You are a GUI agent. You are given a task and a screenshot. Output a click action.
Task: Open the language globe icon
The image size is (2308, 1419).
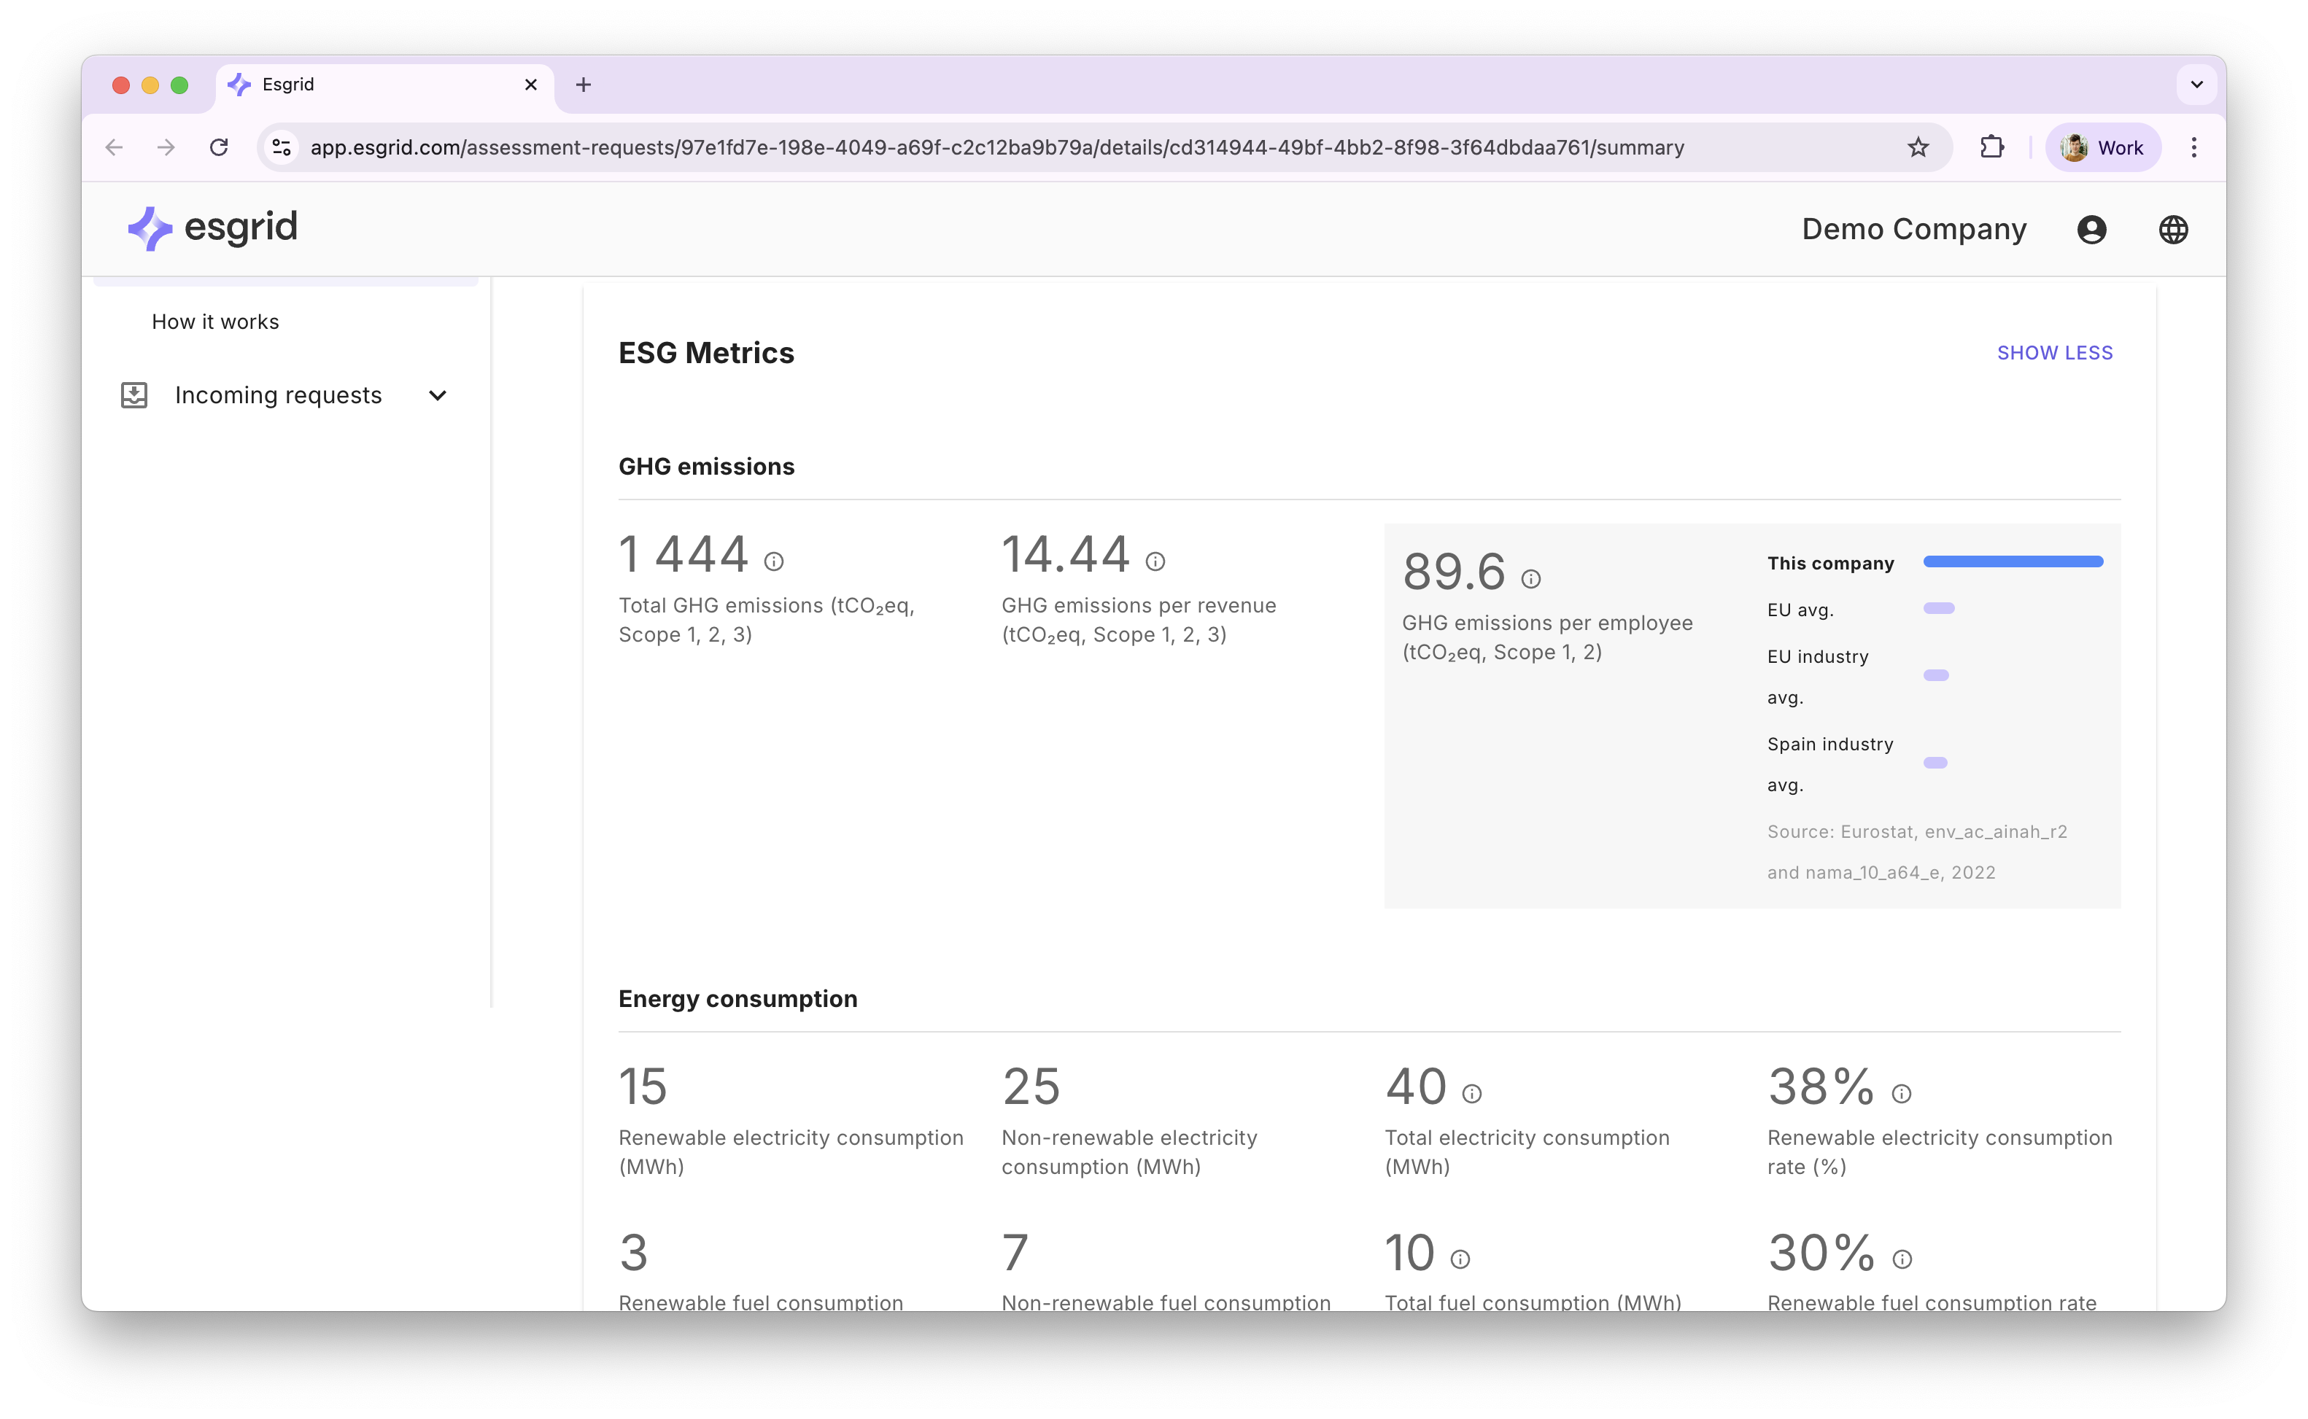tap(2175, 228)
